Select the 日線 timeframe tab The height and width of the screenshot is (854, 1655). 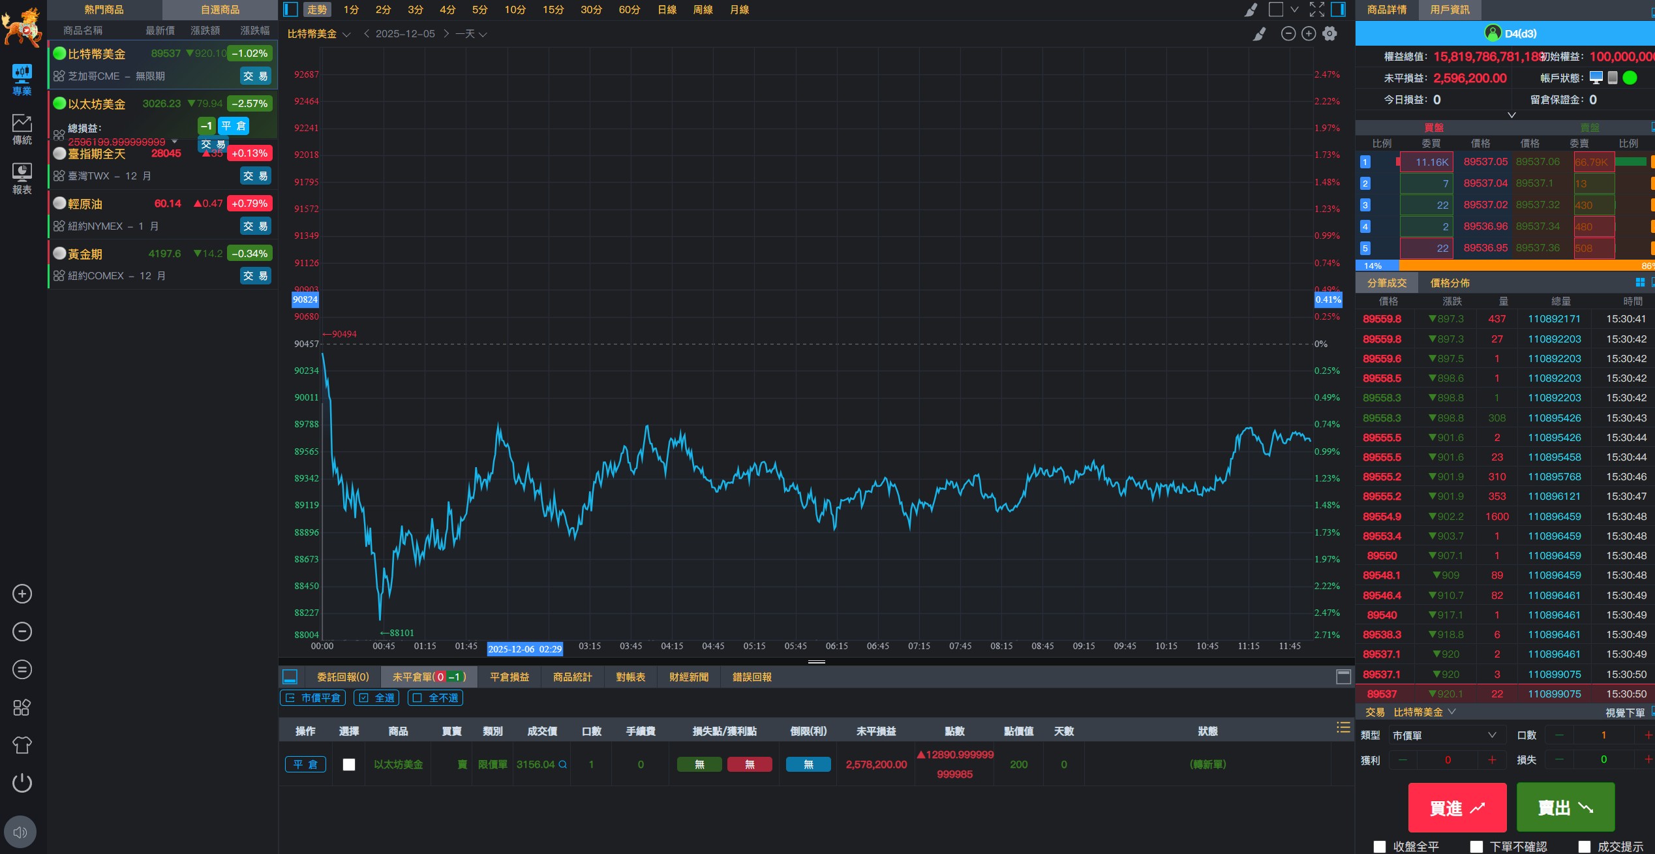(x=667, y=10)
